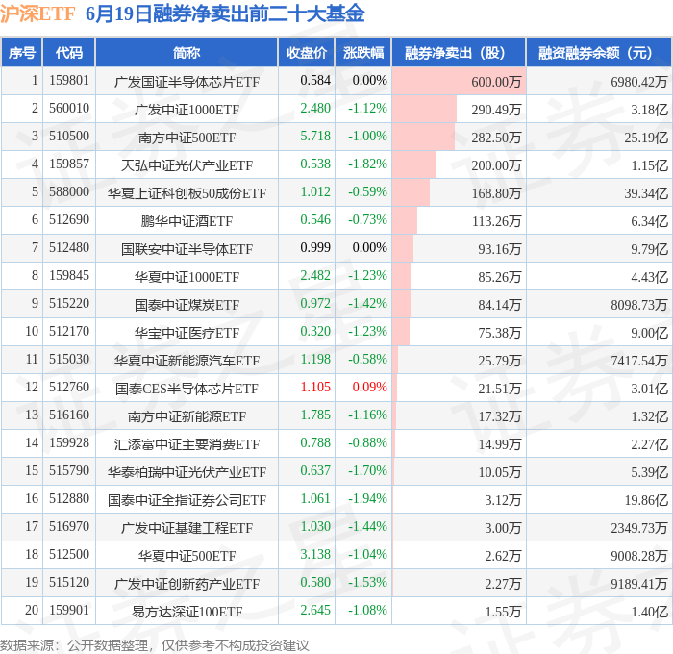Select the fund name 天弘中证光伏产业ETF

coord(187,165)
